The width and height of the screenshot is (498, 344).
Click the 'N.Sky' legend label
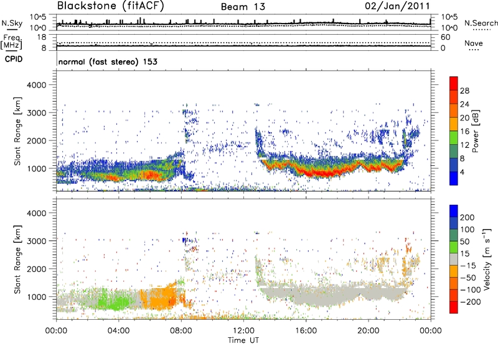[x=12, y=23]
